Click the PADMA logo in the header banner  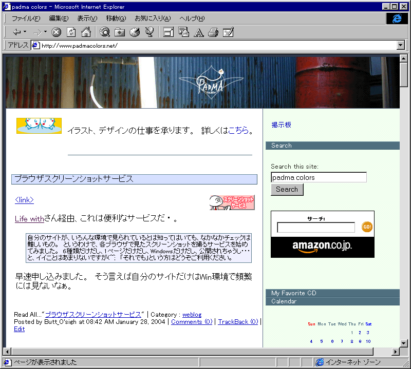pos(211,83)
